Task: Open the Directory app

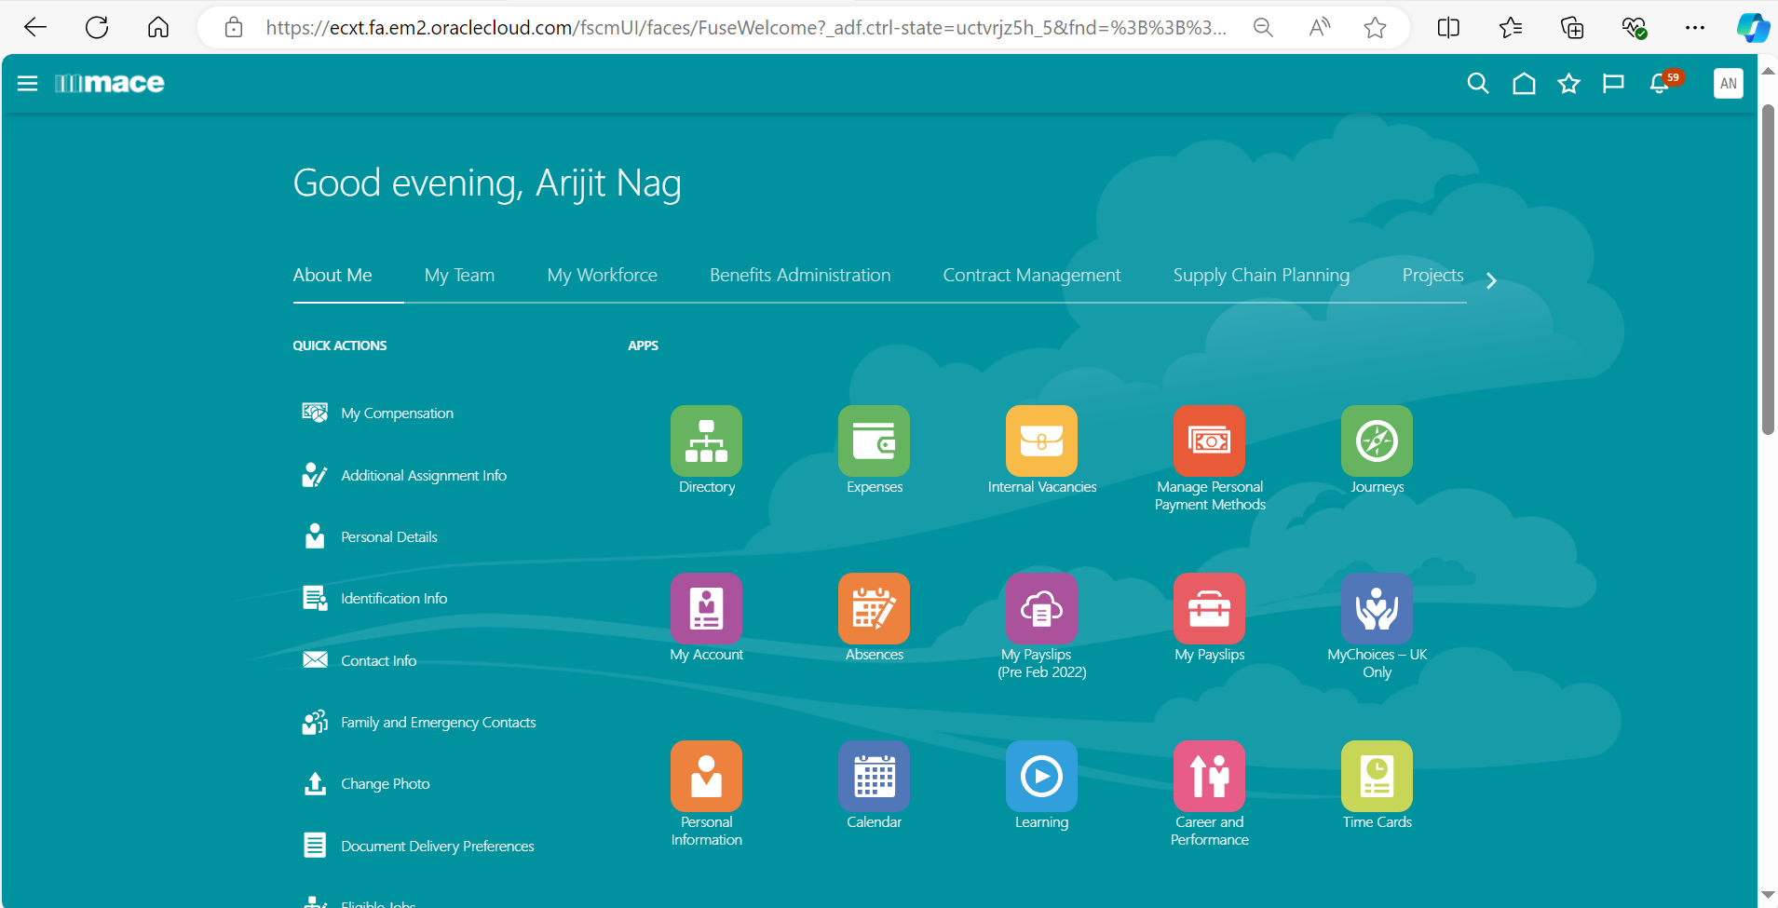Action: tap(706, 440)
